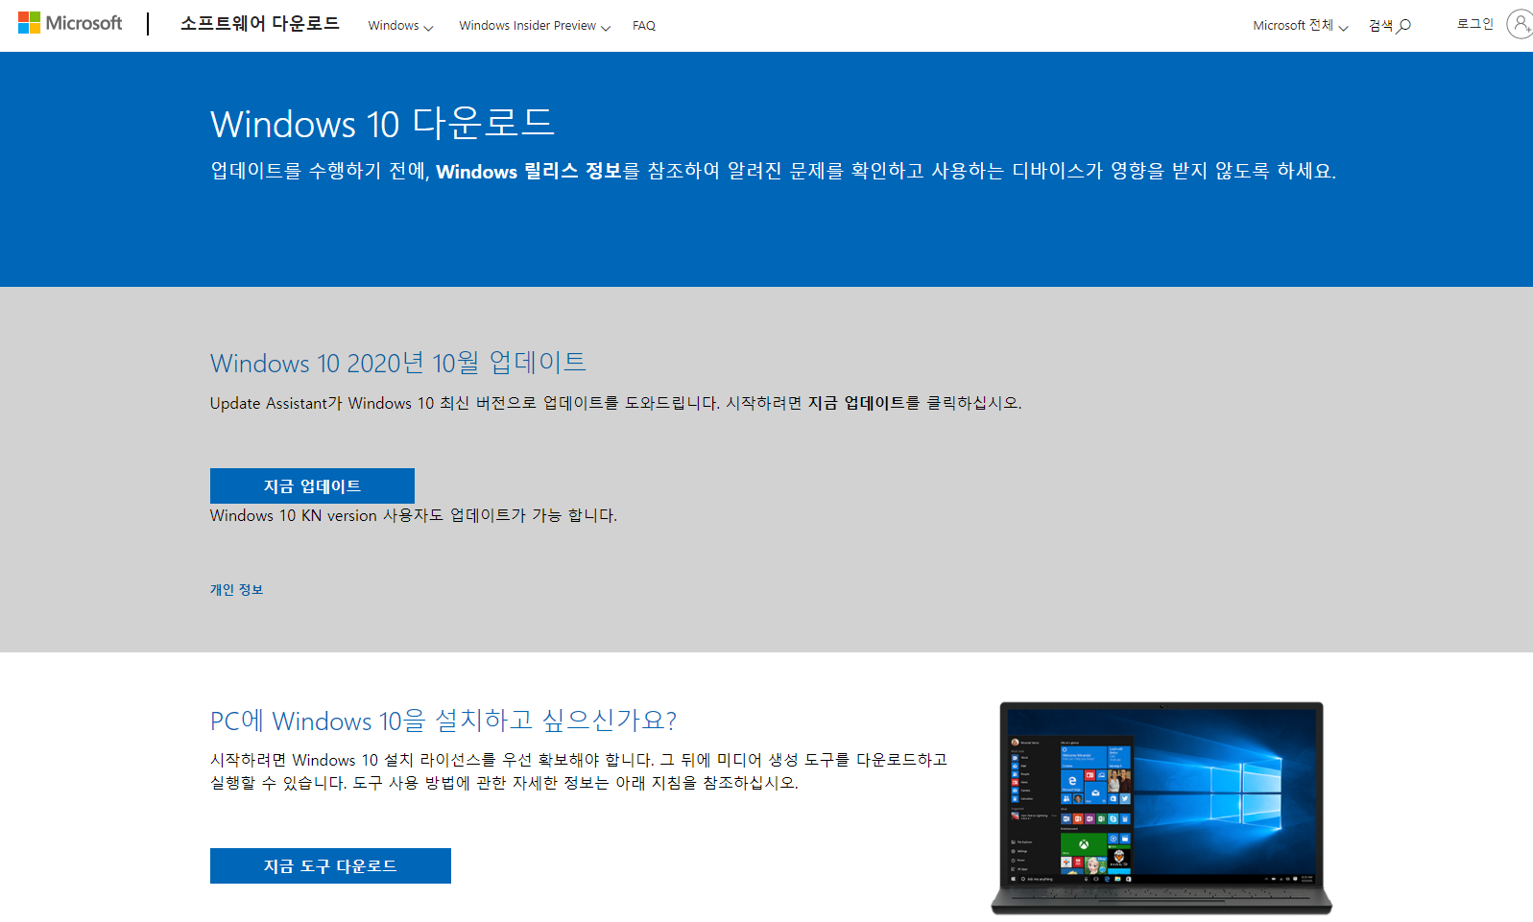Click the 로그인 account avatar icon
1533x922 pixels.
tap(1520, 24)
